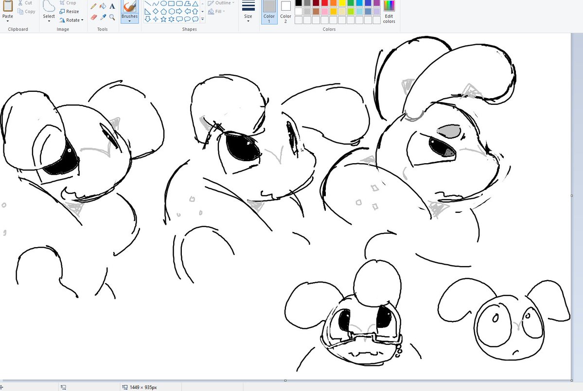
Task: Choose the right triangle shape
Action: click(148, 12)
